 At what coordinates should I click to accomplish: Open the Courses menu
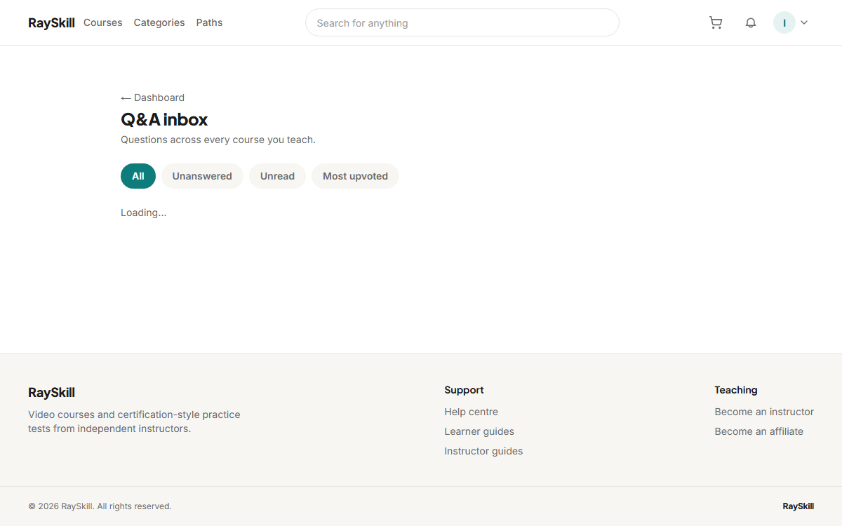(103, 22)
